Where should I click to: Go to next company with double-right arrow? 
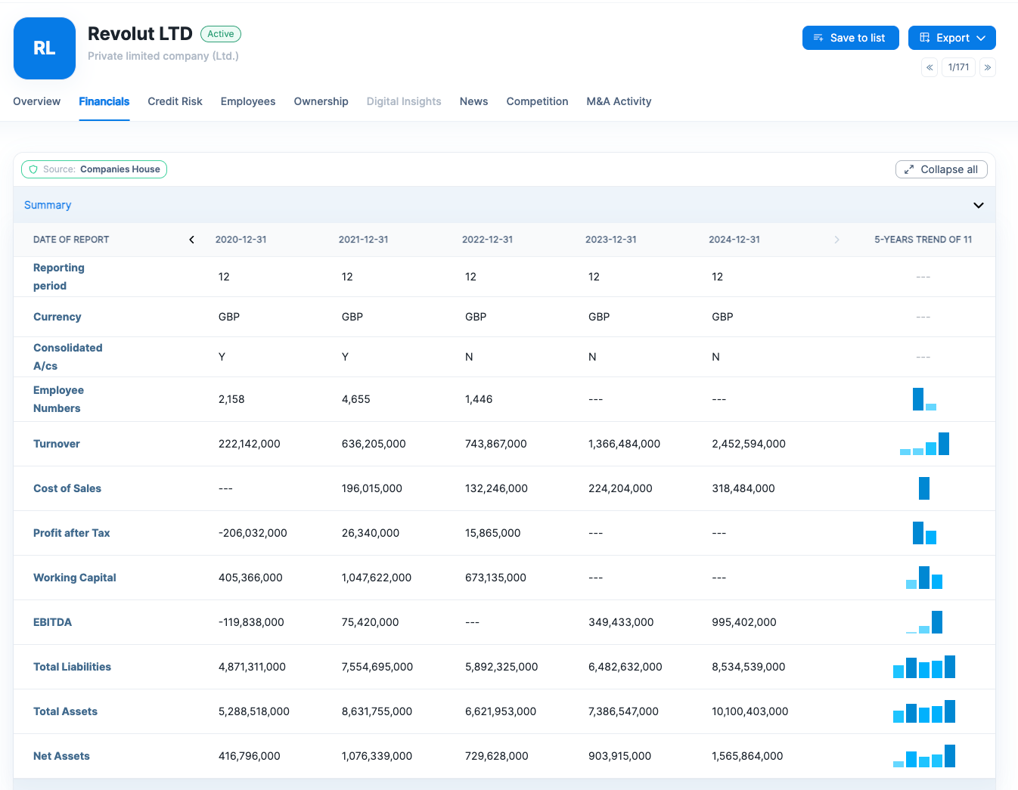(988, 67)
